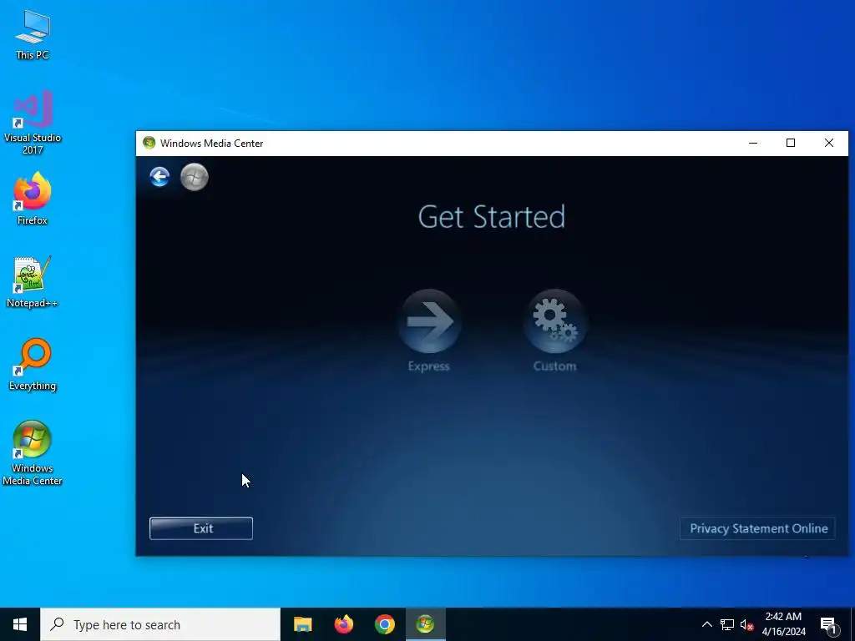Open the Windows Start menu
This screenshot has width=855, height=641.
[20, 624]
